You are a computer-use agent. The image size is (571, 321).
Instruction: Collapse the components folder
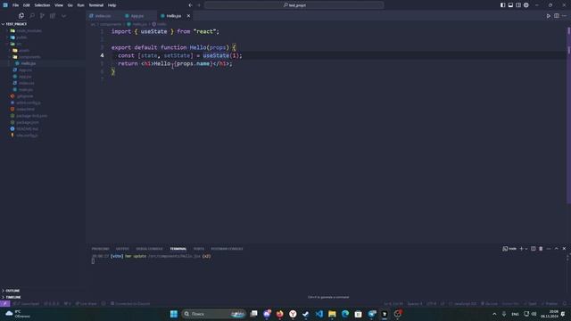(43, 57)
